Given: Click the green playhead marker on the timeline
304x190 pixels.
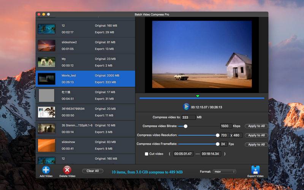Looking at the screenshot, I should (198, 96).
